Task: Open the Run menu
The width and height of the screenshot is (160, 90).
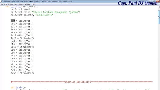Action: tap(16, 4)
